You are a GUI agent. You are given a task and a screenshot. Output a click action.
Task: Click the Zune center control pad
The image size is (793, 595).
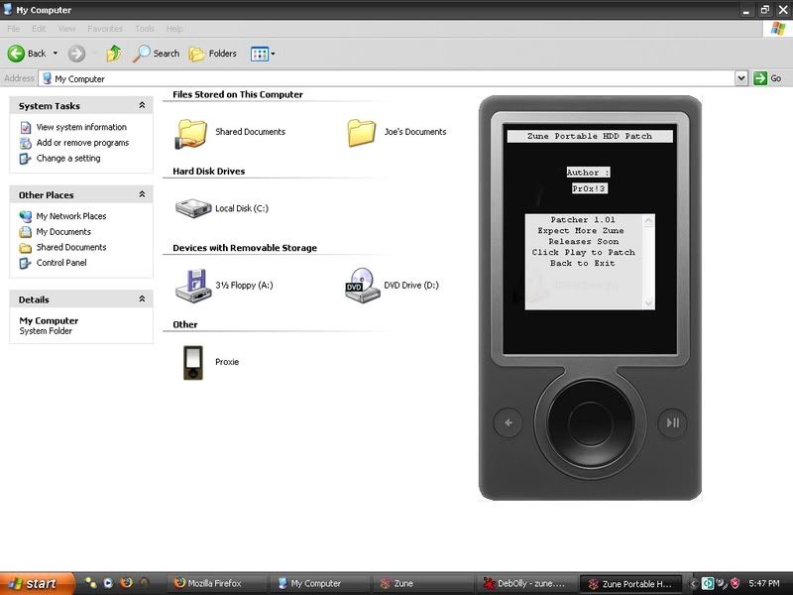[x=590, y=423]
